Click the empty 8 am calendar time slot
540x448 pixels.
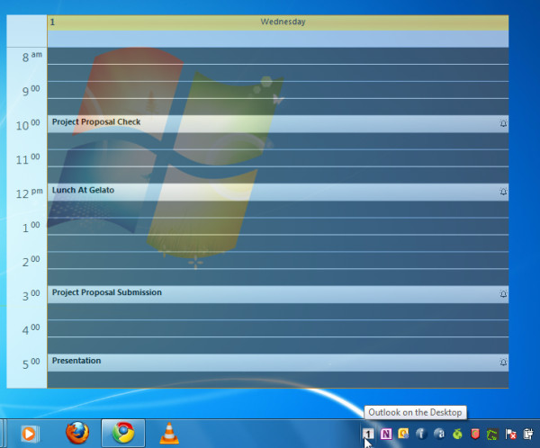point(278,56)
